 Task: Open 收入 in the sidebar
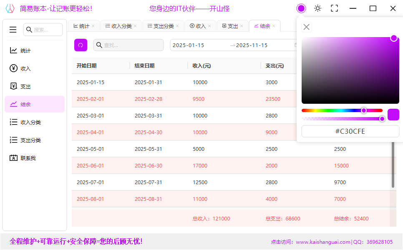pyautogui.click(x=35, y=68)
